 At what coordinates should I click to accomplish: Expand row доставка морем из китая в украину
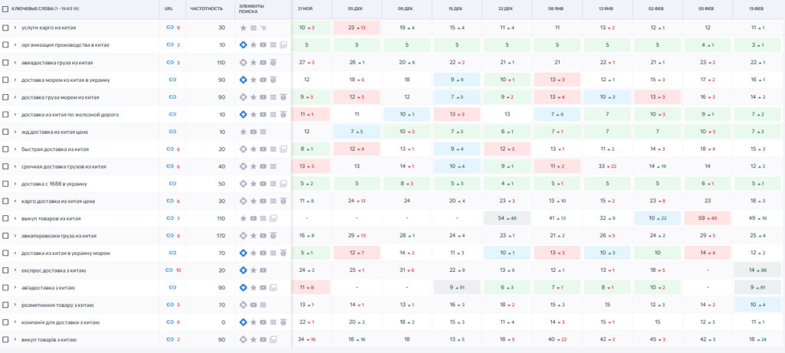[x=15, y=80]
